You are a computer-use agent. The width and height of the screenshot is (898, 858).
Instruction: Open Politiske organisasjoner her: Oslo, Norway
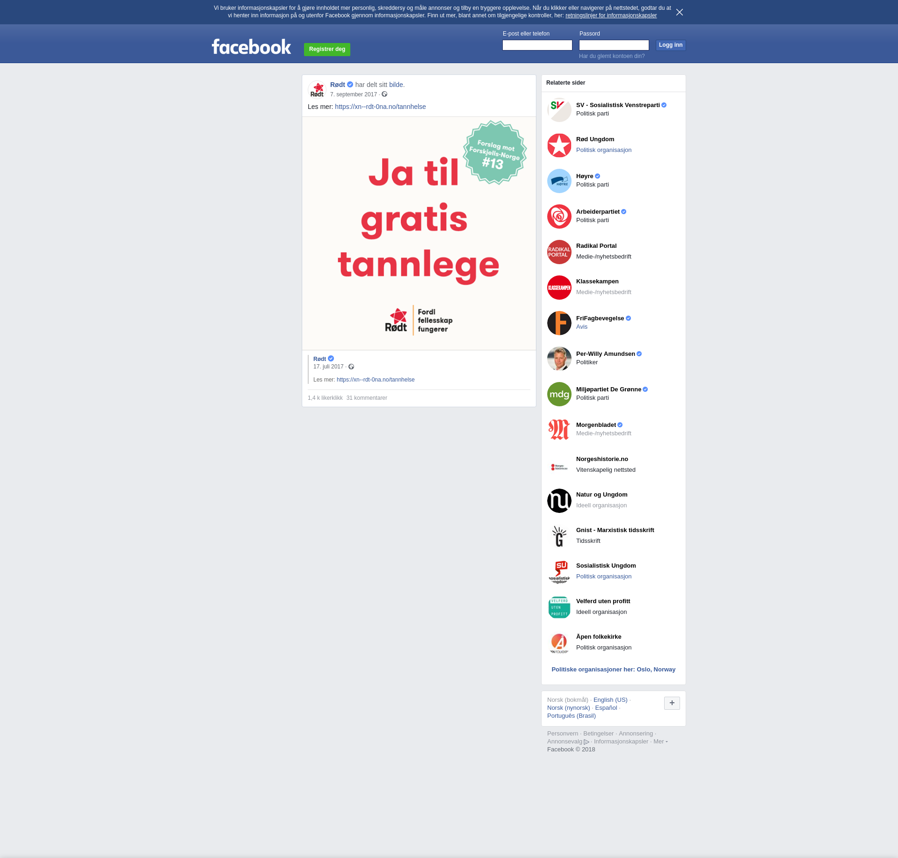click(x=613, y=670)
